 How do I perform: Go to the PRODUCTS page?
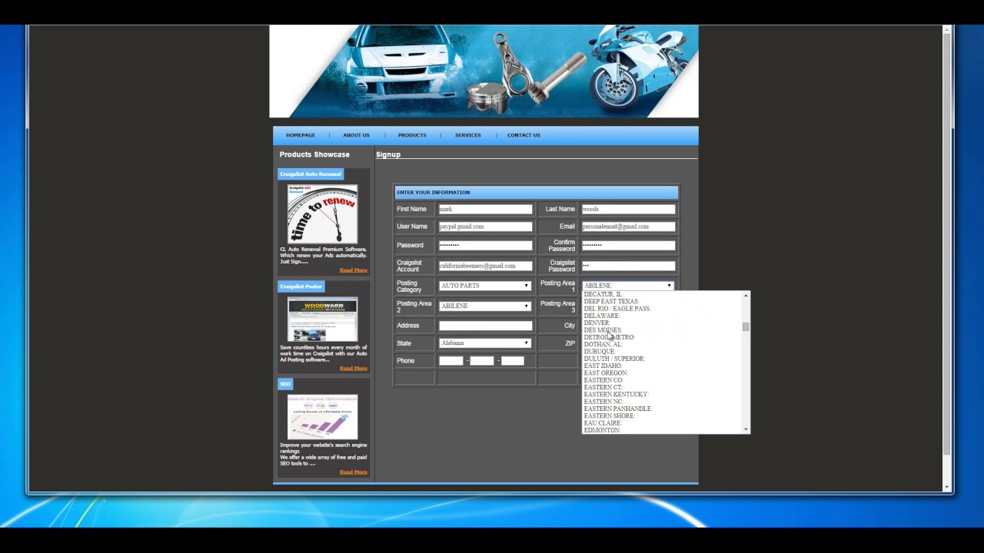pyautogui.click(x=412, y=135)
